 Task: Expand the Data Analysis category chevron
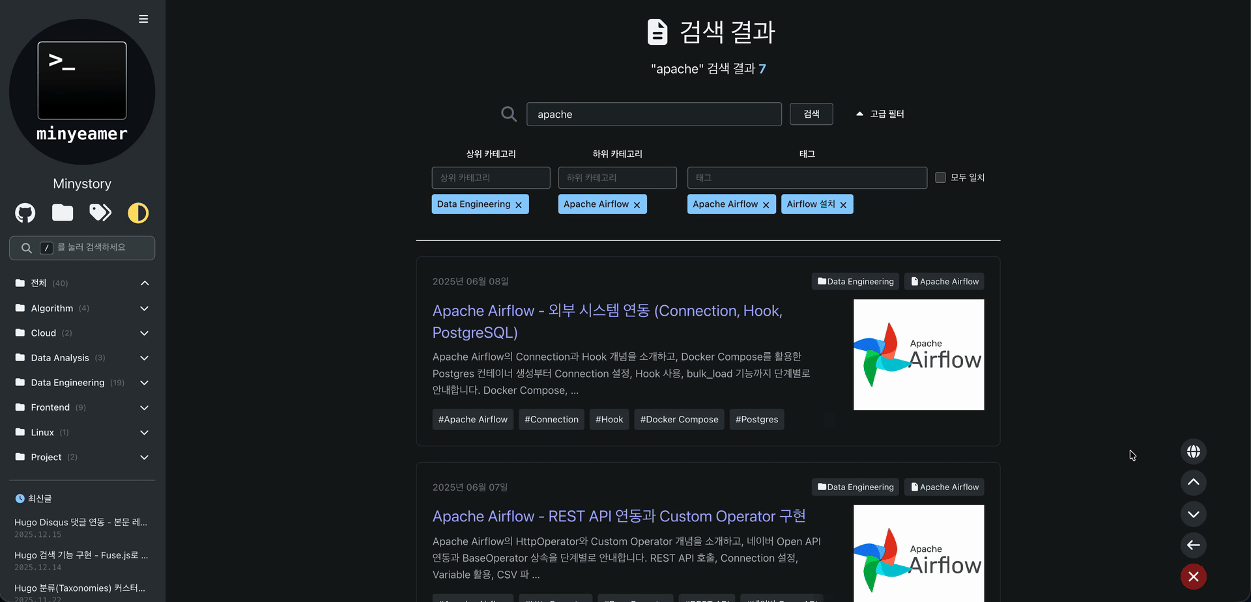145,358
